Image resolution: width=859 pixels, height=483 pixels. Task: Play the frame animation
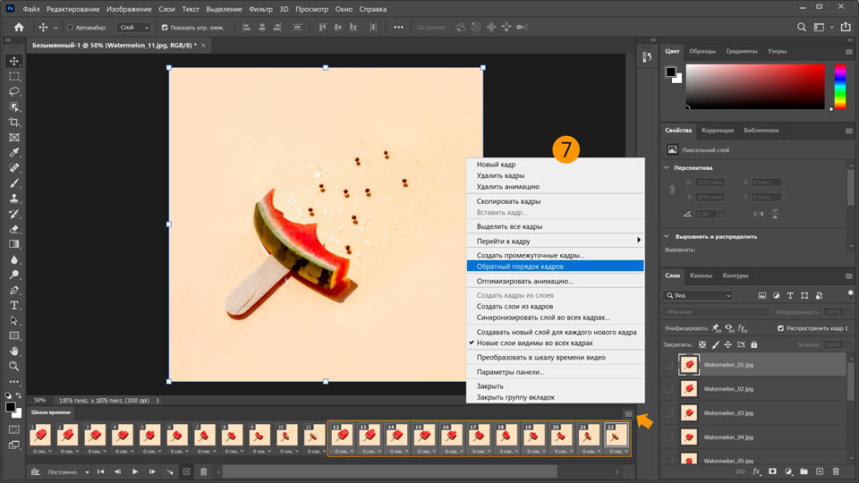pos(135,471)
